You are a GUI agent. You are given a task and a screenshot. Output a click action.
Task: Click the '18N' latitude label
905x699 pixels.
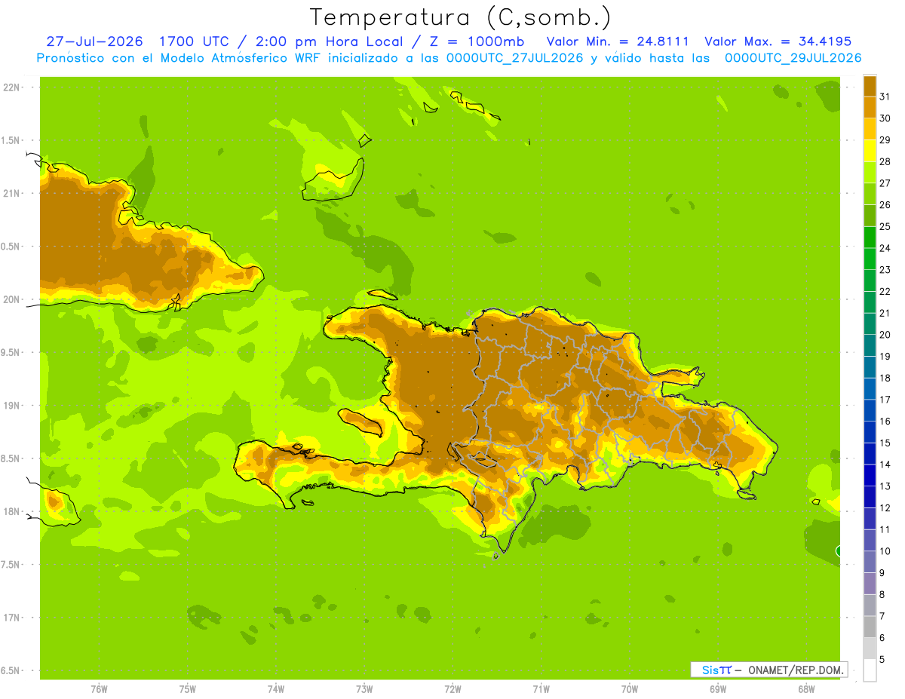[11, 511]
